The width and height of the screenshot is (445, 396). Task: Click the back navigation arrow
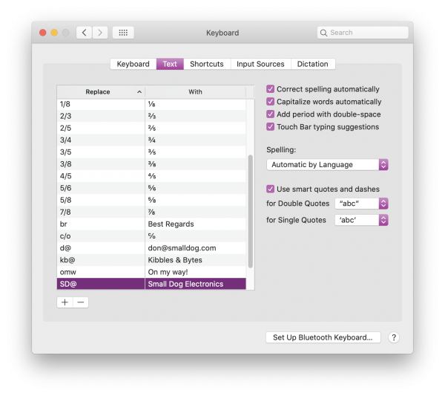pos(84,33)
